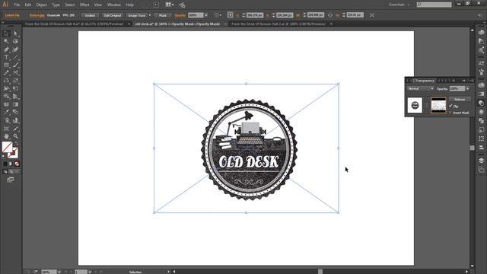Select the Gradient tool

coord(15,104)
